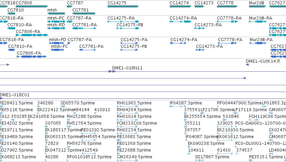Select EST EK090238.5prime
286x162 pixels.
click(189, 147)
